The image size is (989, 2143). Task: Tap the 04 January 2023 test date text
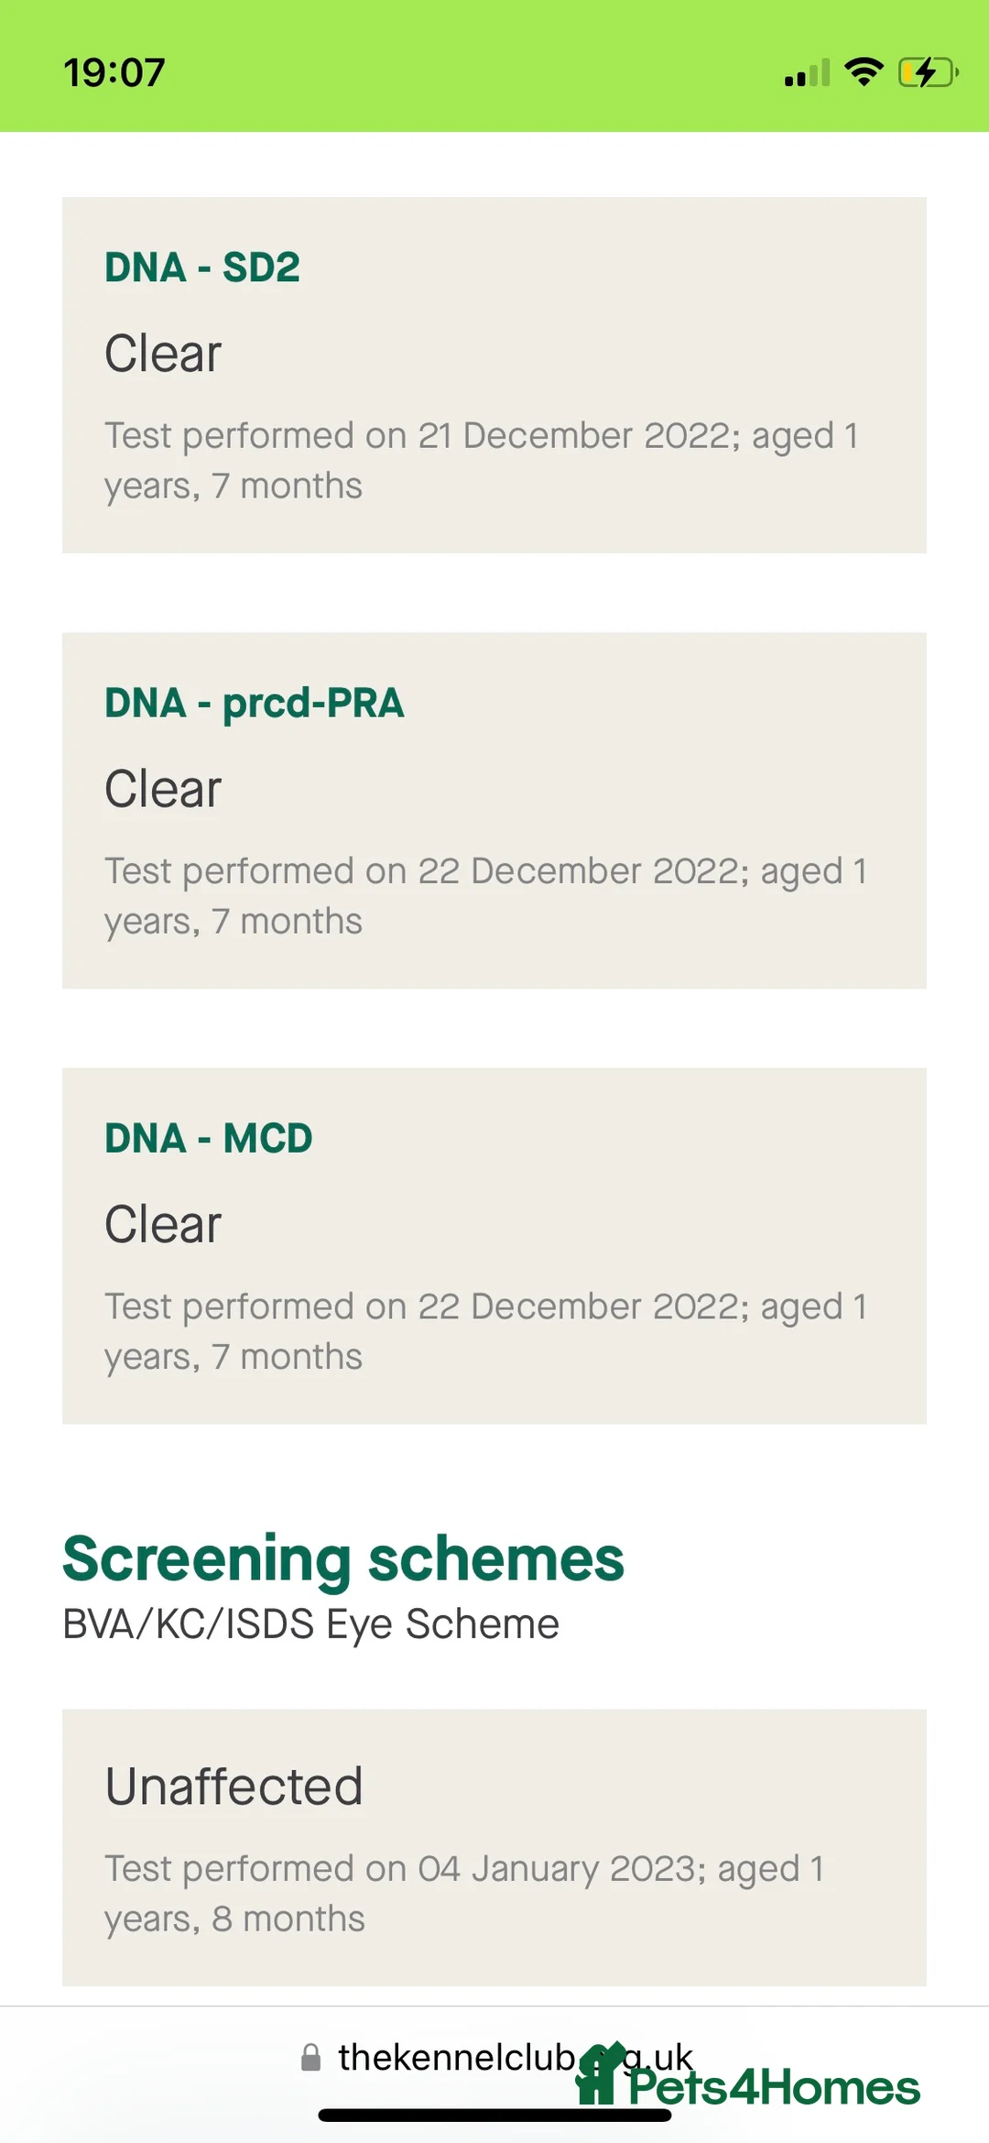tap(561, 1868)
